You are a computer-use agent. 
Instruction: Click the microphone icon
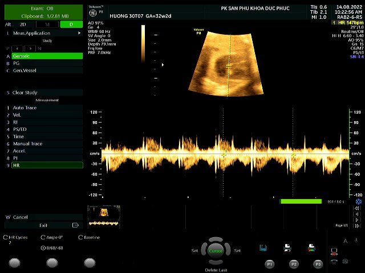coord(356,241)
